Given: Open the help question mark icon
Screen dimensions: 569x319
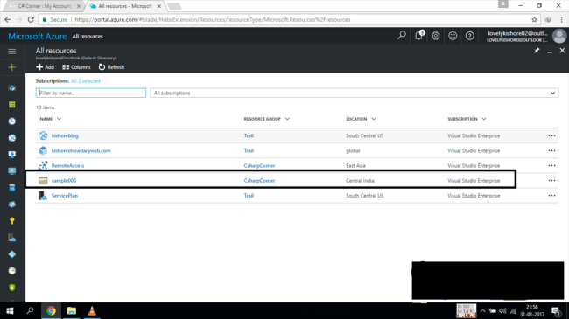Looking at the screenshot, I should (x=469, y=36).
